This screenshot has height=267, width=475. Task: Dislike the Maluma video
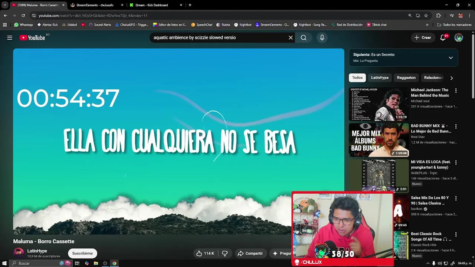[x=225, y=253]
